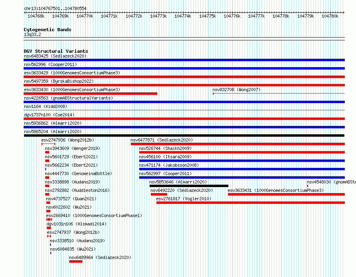
Task: Click the Cytogenetic Bands track title
Action: point(48,30)
